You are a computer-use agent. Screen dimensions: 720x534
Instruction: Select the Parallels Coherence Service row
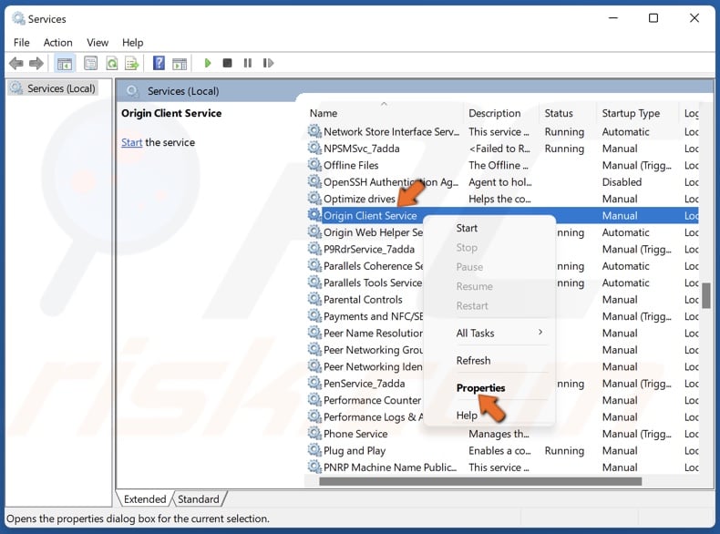point(373,266)
